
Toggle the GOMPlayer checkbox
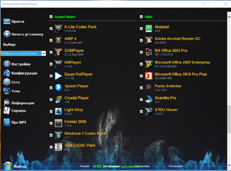coord(51,52)
